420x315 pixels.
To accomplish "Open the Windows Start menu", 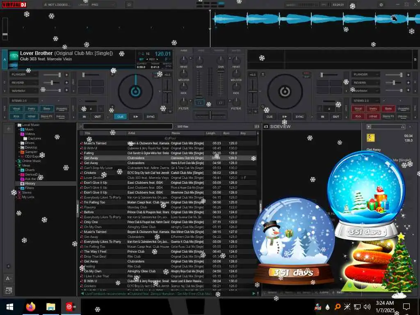I will click(10, 307).
